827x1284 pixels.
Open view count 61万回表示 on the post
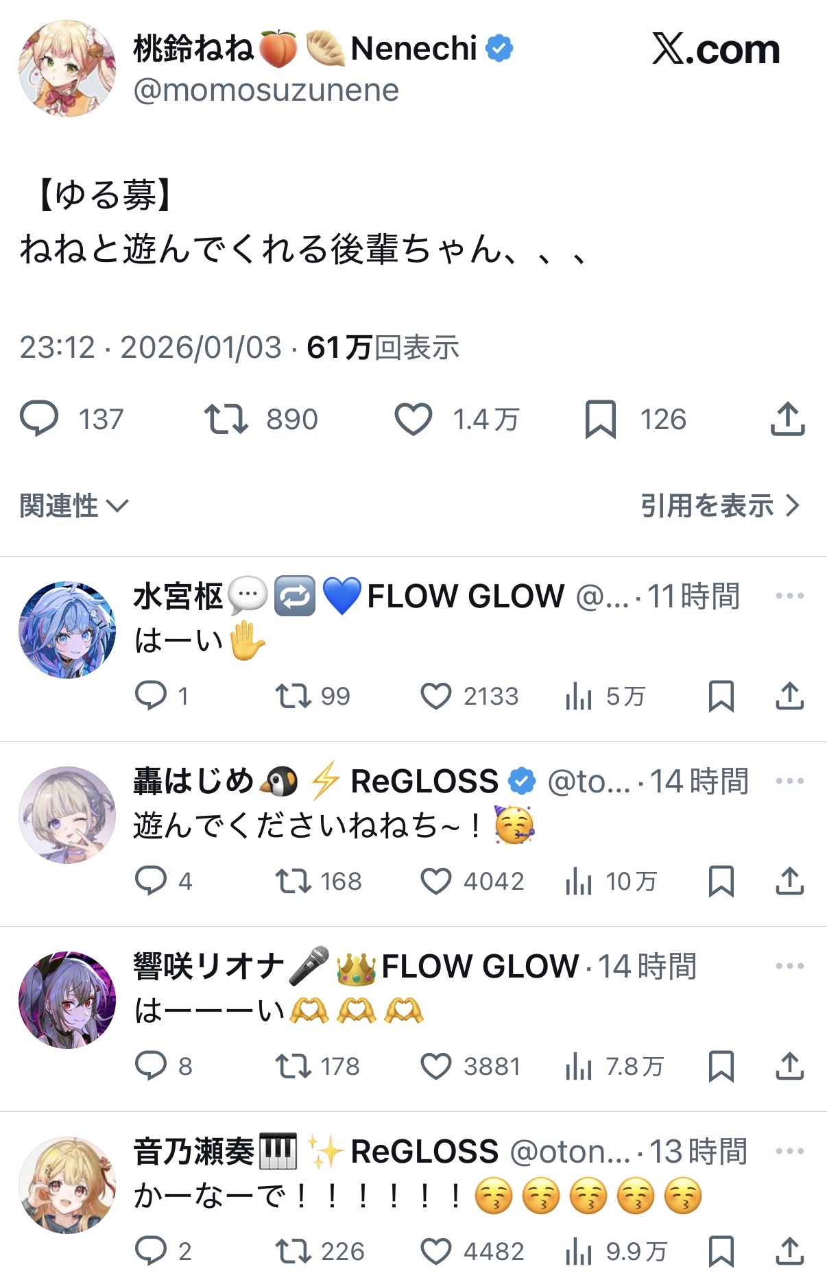383,348
